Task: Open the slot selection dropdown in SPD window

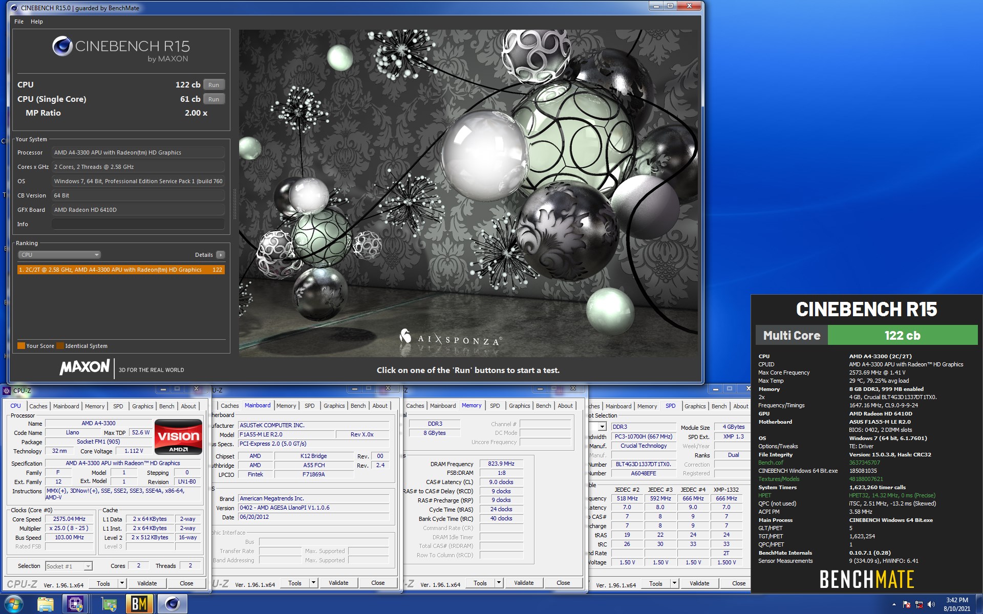Action: [x=602, y=427]
